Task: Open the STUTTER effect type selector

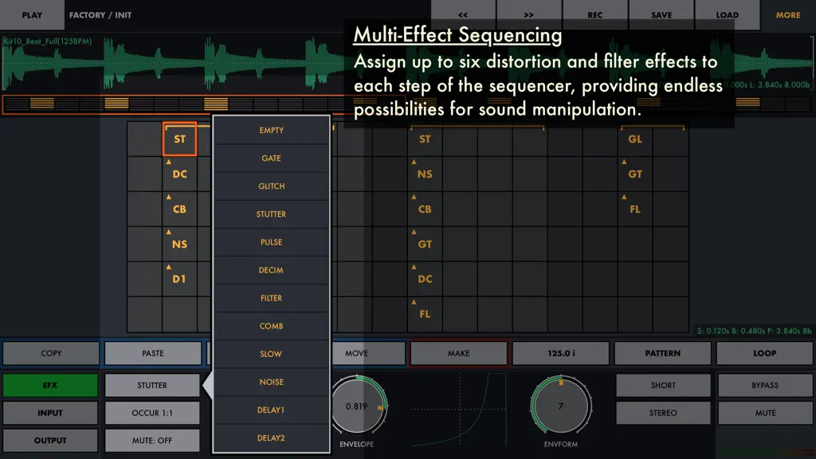Action: click(152, 386)
